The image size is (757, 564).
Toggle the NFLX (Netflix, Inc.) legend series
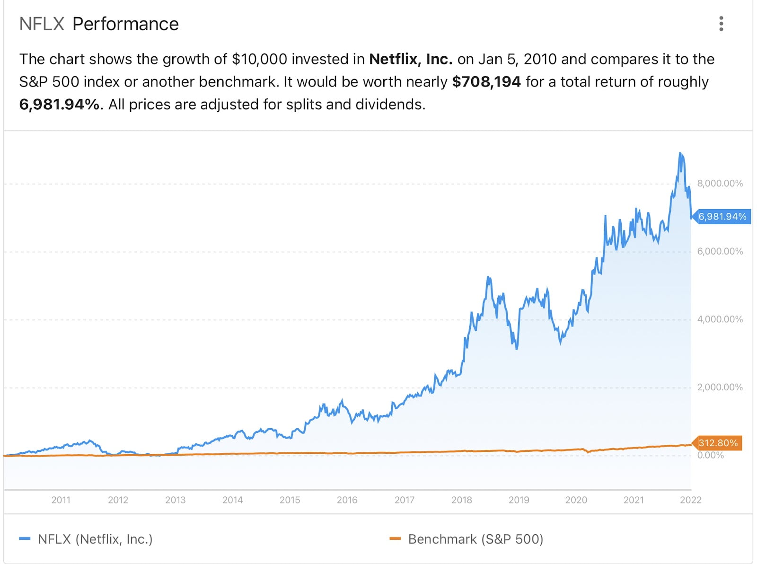(x=95, y=539)
